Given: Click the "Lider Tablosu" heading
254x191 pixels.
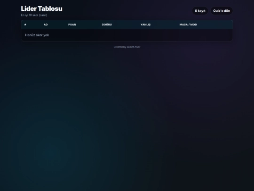Looking at the screenshot, I should pos(42,8).
